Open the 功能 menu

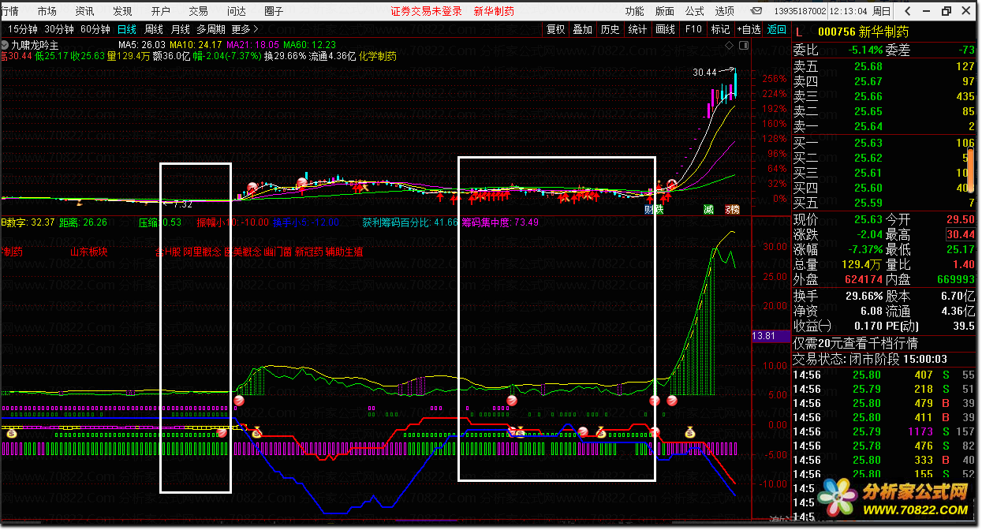[x=634, y=11]
